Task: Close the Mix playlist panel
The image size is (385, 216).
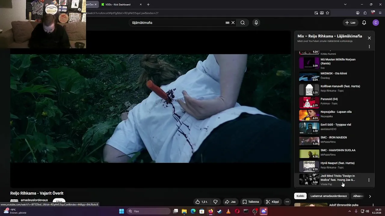Action: coord(369,38)
